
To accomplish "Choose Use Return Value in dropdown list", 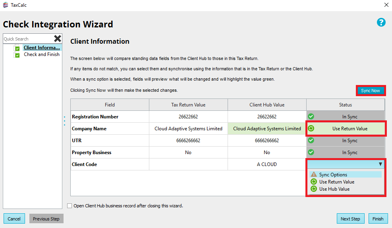I will (x=336, y=182).
